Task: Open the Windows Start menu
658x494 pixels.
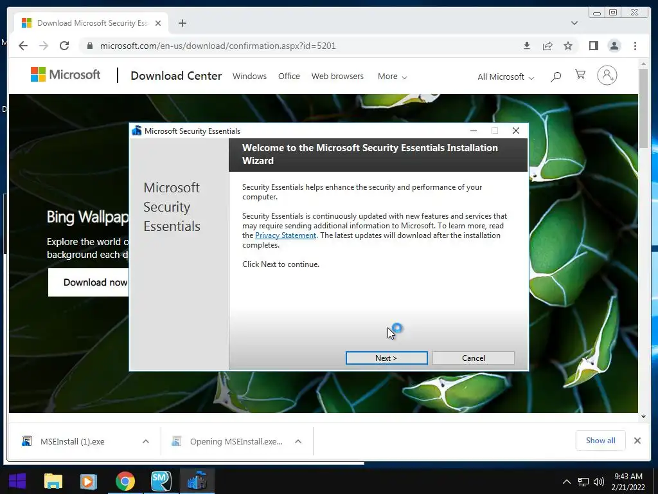Action: [17, 481]
